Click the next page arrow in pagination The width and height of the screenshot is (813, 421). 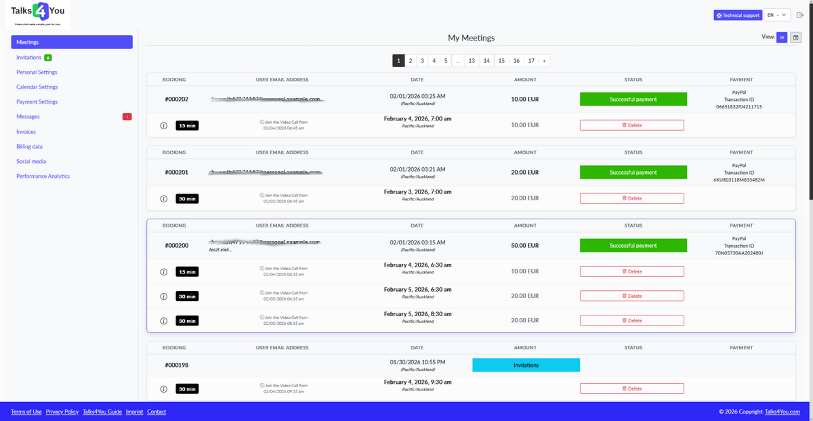click(544, 60)
